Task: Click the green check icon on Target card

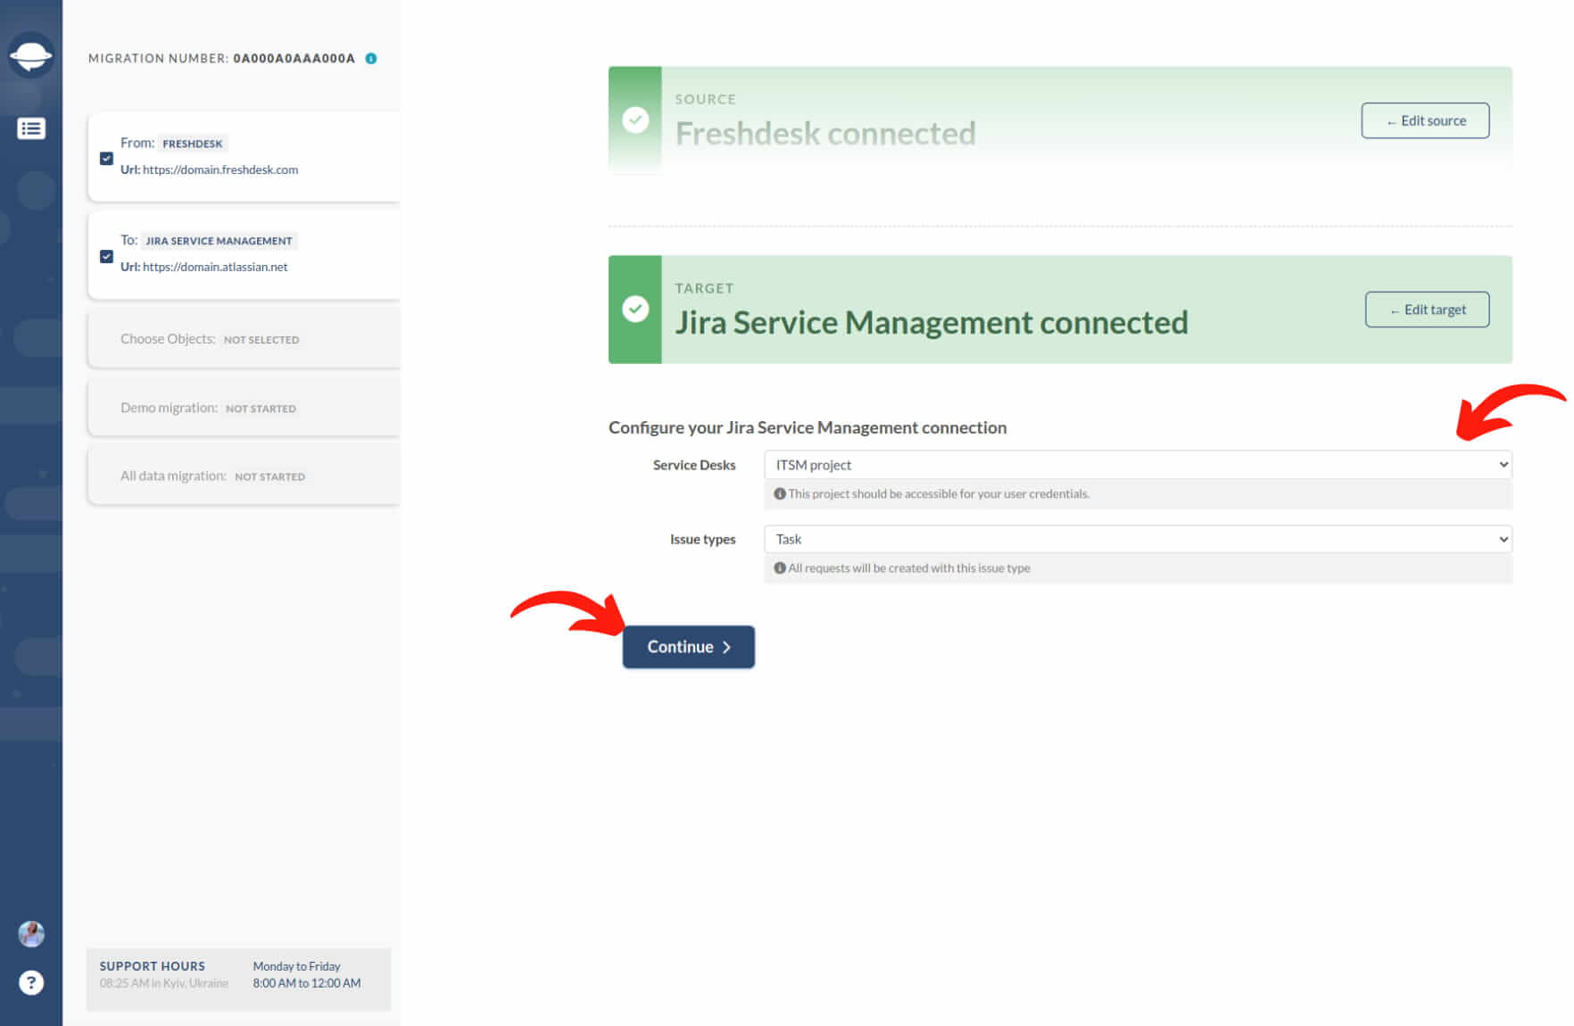Action: 635,309
